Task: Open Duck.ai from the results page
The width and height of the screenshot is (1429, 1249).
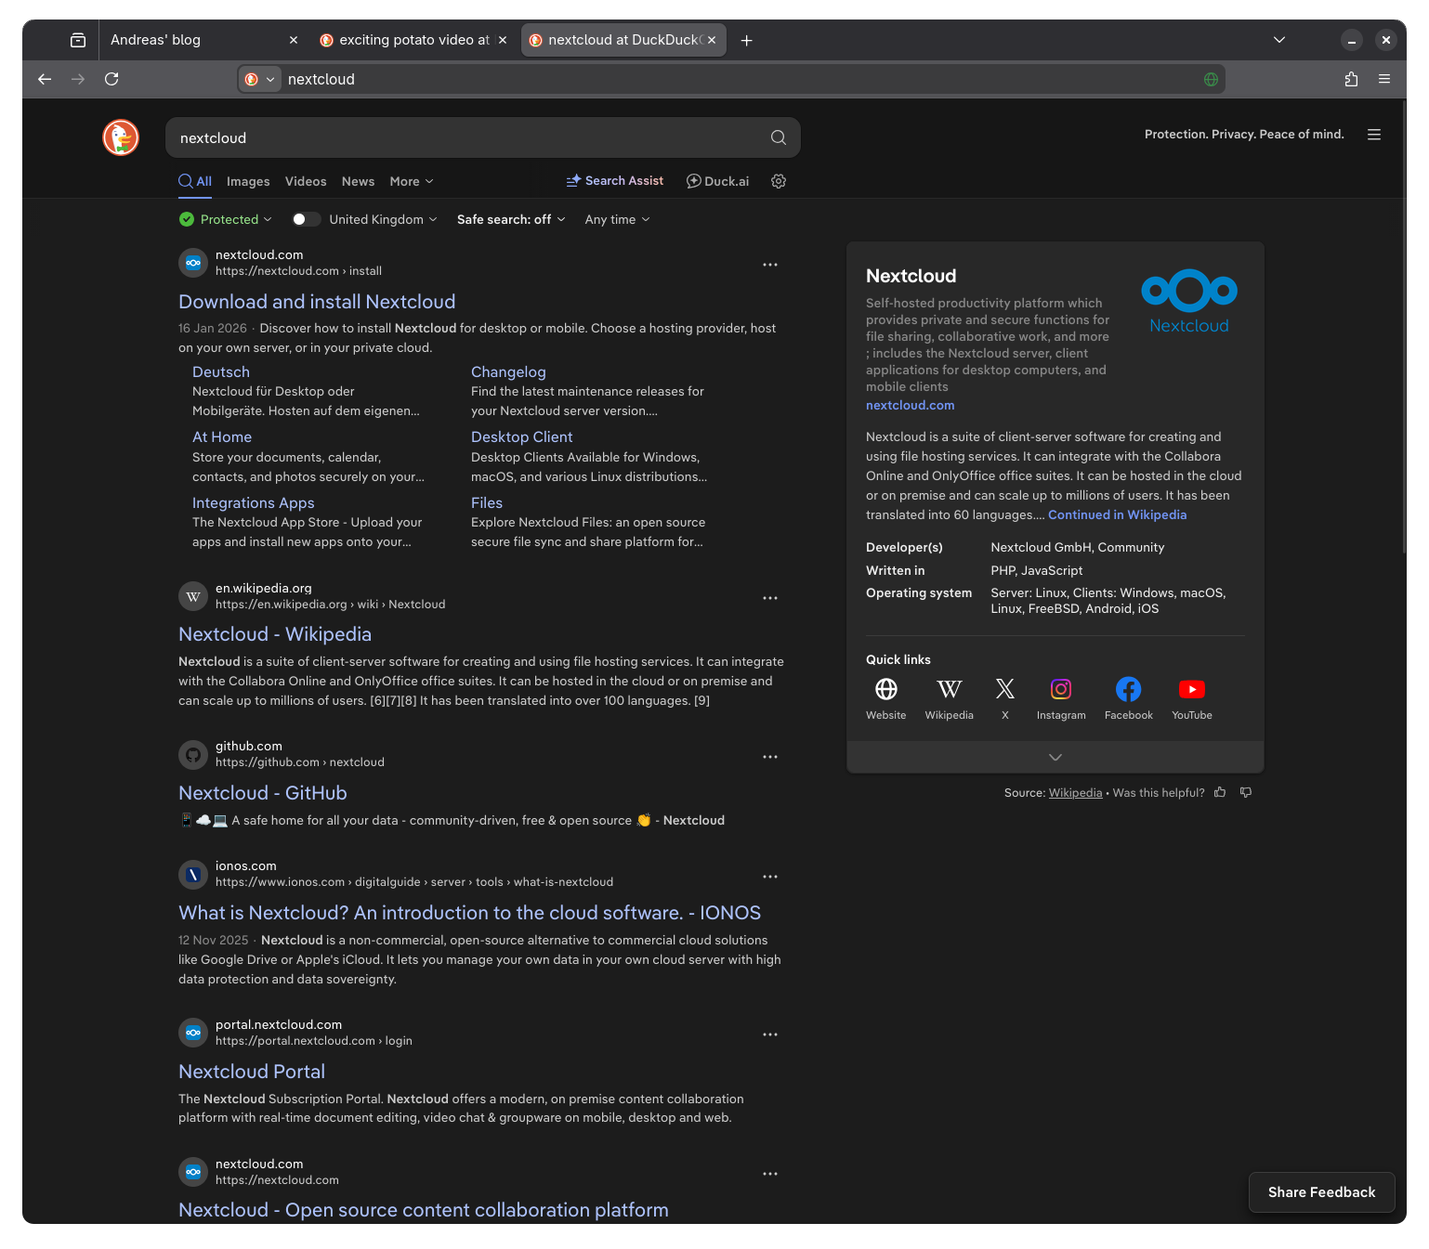Action: click(x=716, y=181)
